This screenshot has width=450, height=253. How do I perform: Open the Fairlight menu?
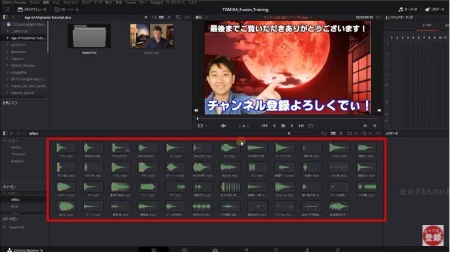tap(157, 2)
